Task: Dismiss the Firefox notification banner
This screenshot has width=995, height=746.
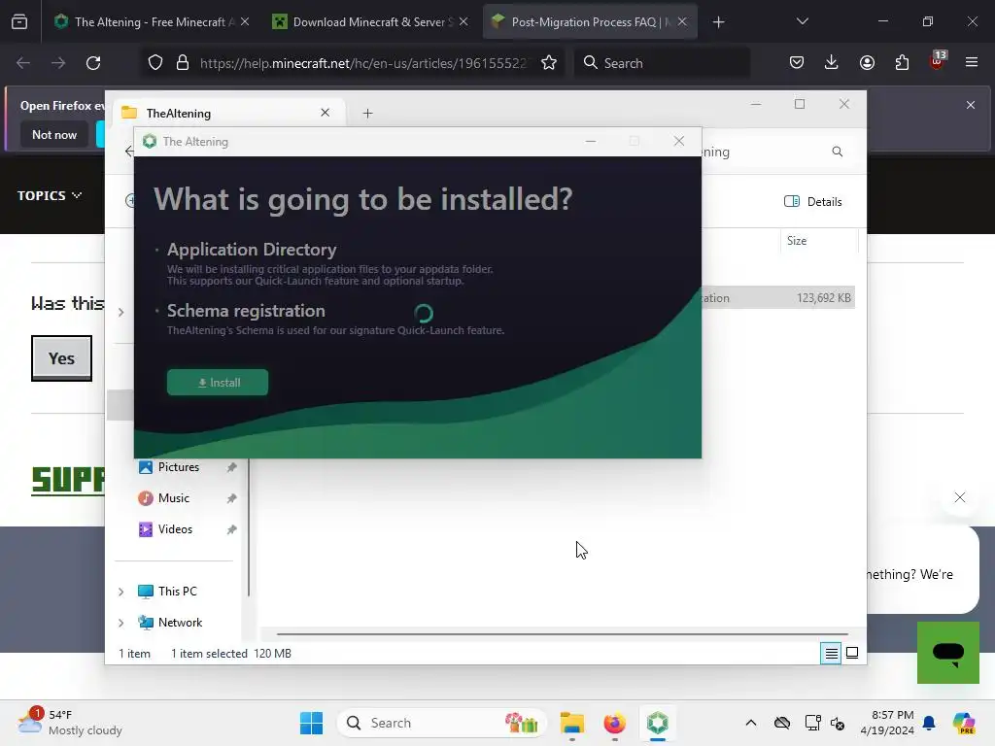Action: point(971,105)
